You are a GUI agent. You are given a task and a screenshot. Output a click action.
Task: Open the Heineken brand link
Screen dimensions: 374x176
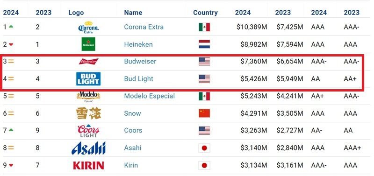pyautogui.click(x=138, y=44)
